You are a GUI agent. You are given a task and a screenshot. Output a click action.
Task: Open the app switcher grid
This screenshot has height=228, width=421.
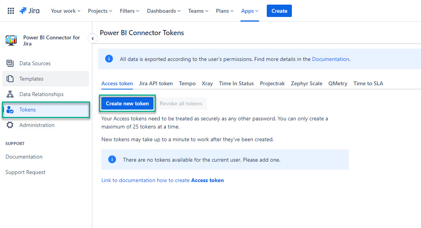[10, 10]
